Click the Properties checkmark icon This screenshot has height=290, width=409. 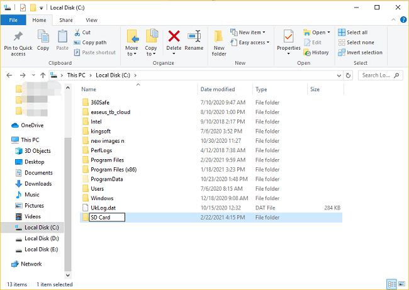[x=288, y=36]
